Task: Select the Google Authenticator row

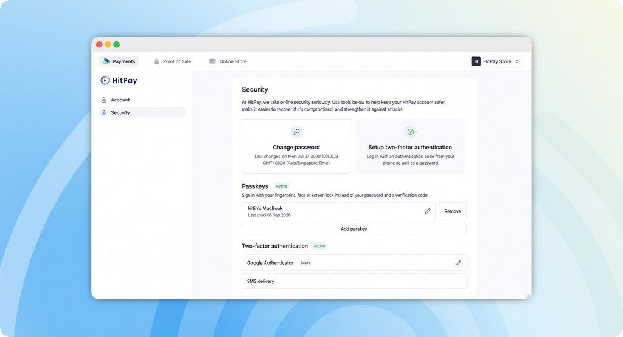Action: point(355,262)
